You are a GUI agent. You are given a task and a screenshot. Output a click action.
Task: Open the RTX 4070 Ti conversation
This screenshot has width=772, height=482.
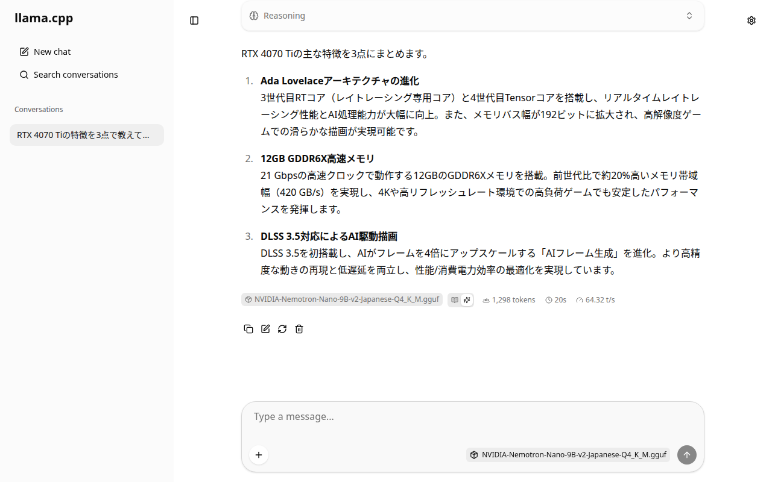87,135
